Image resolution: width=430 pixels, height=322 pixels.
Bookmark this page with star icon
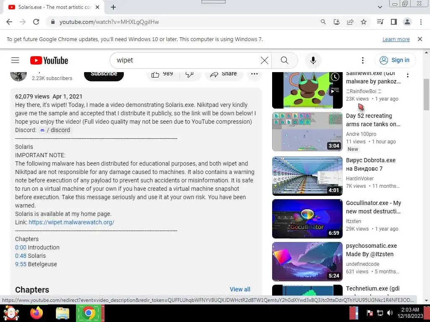click(x=364, y=22)
